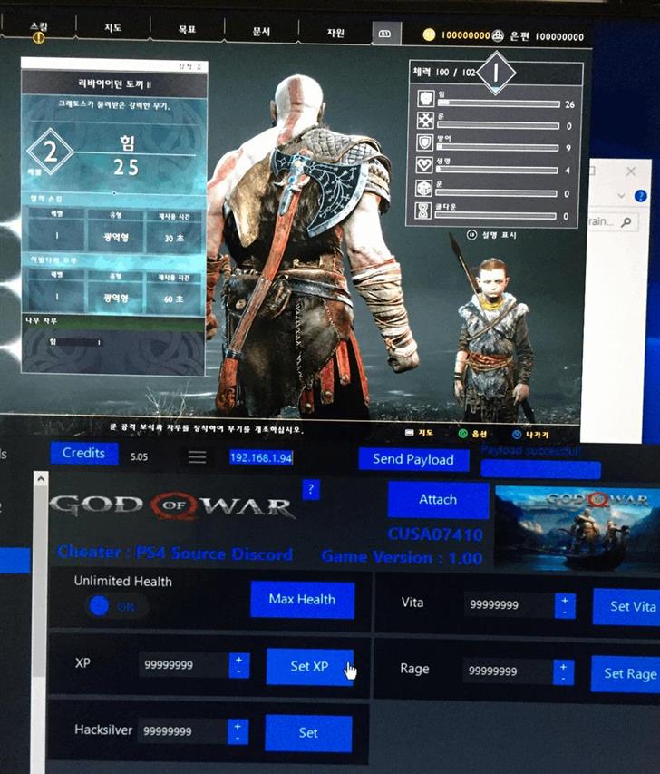Click the 30 초 cooldown cell

(174, 239)
